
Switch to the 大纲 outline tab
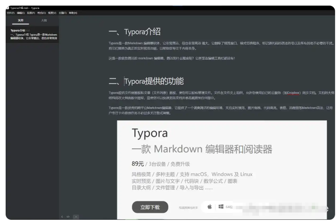(44, 21)
